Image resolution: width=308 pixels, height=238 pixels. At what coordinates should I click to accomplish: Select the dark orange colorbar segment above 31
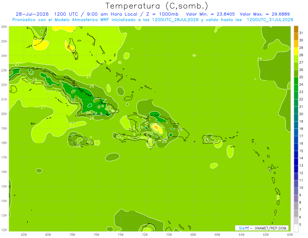coord(296,29)
